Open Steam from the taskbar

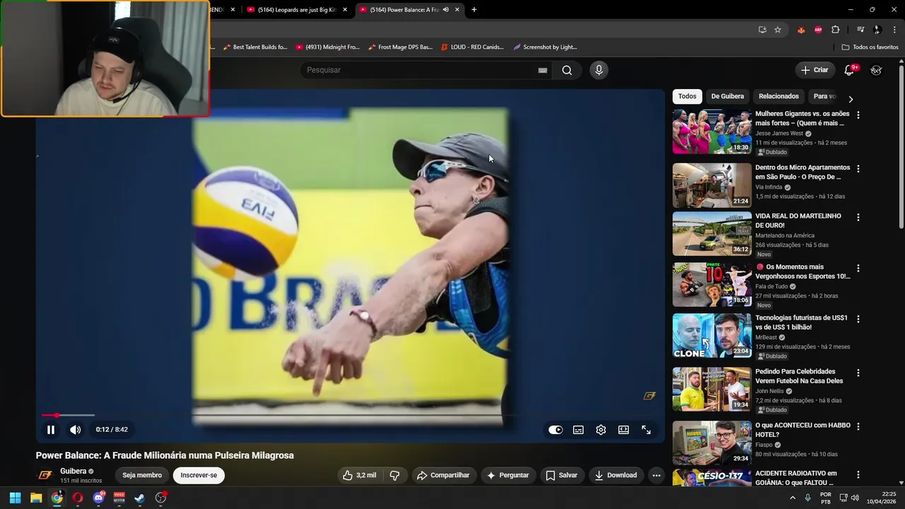coord(140,498)
